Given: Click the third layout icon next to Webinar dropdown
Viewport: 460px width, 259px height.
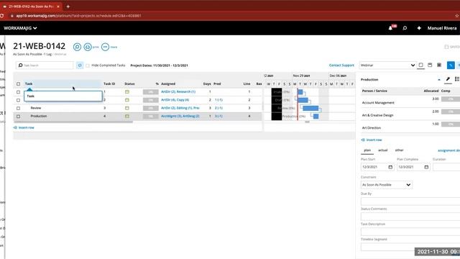Looking at the screenshot, I should pos(439,65).
